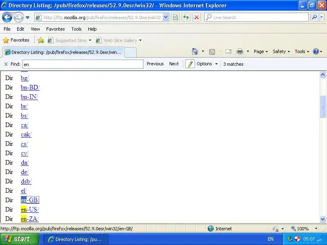
Task: Open the Help menu
Action: [x=92, y=29]
